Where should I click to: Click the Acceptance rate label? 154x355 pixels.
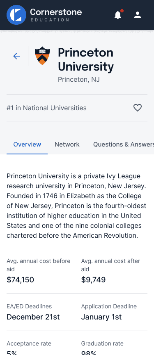tap(29, 343)
